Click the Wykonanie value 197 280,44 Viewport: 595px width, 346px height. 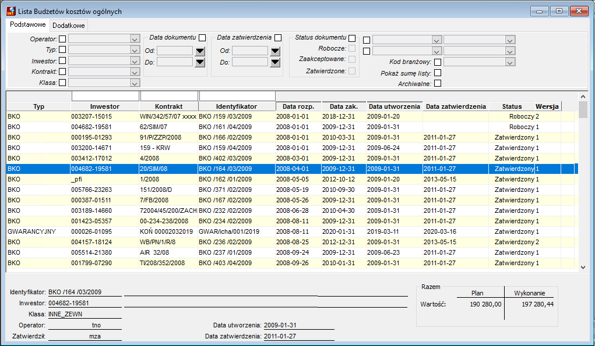click(x=537, y=304)
